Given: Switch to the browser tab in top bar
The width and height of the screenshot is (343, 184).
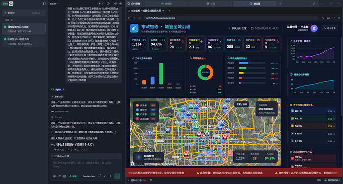Looking at the screenshot, I should pos(255,3).
